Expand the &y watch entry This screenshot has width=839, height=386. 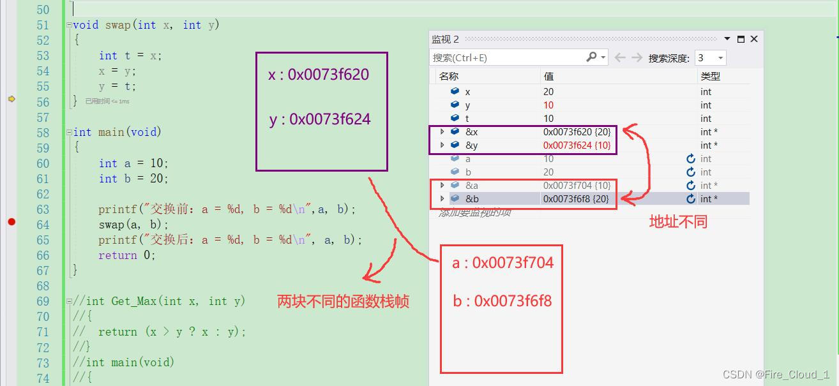pyautogui.click(x=441, y=145)
